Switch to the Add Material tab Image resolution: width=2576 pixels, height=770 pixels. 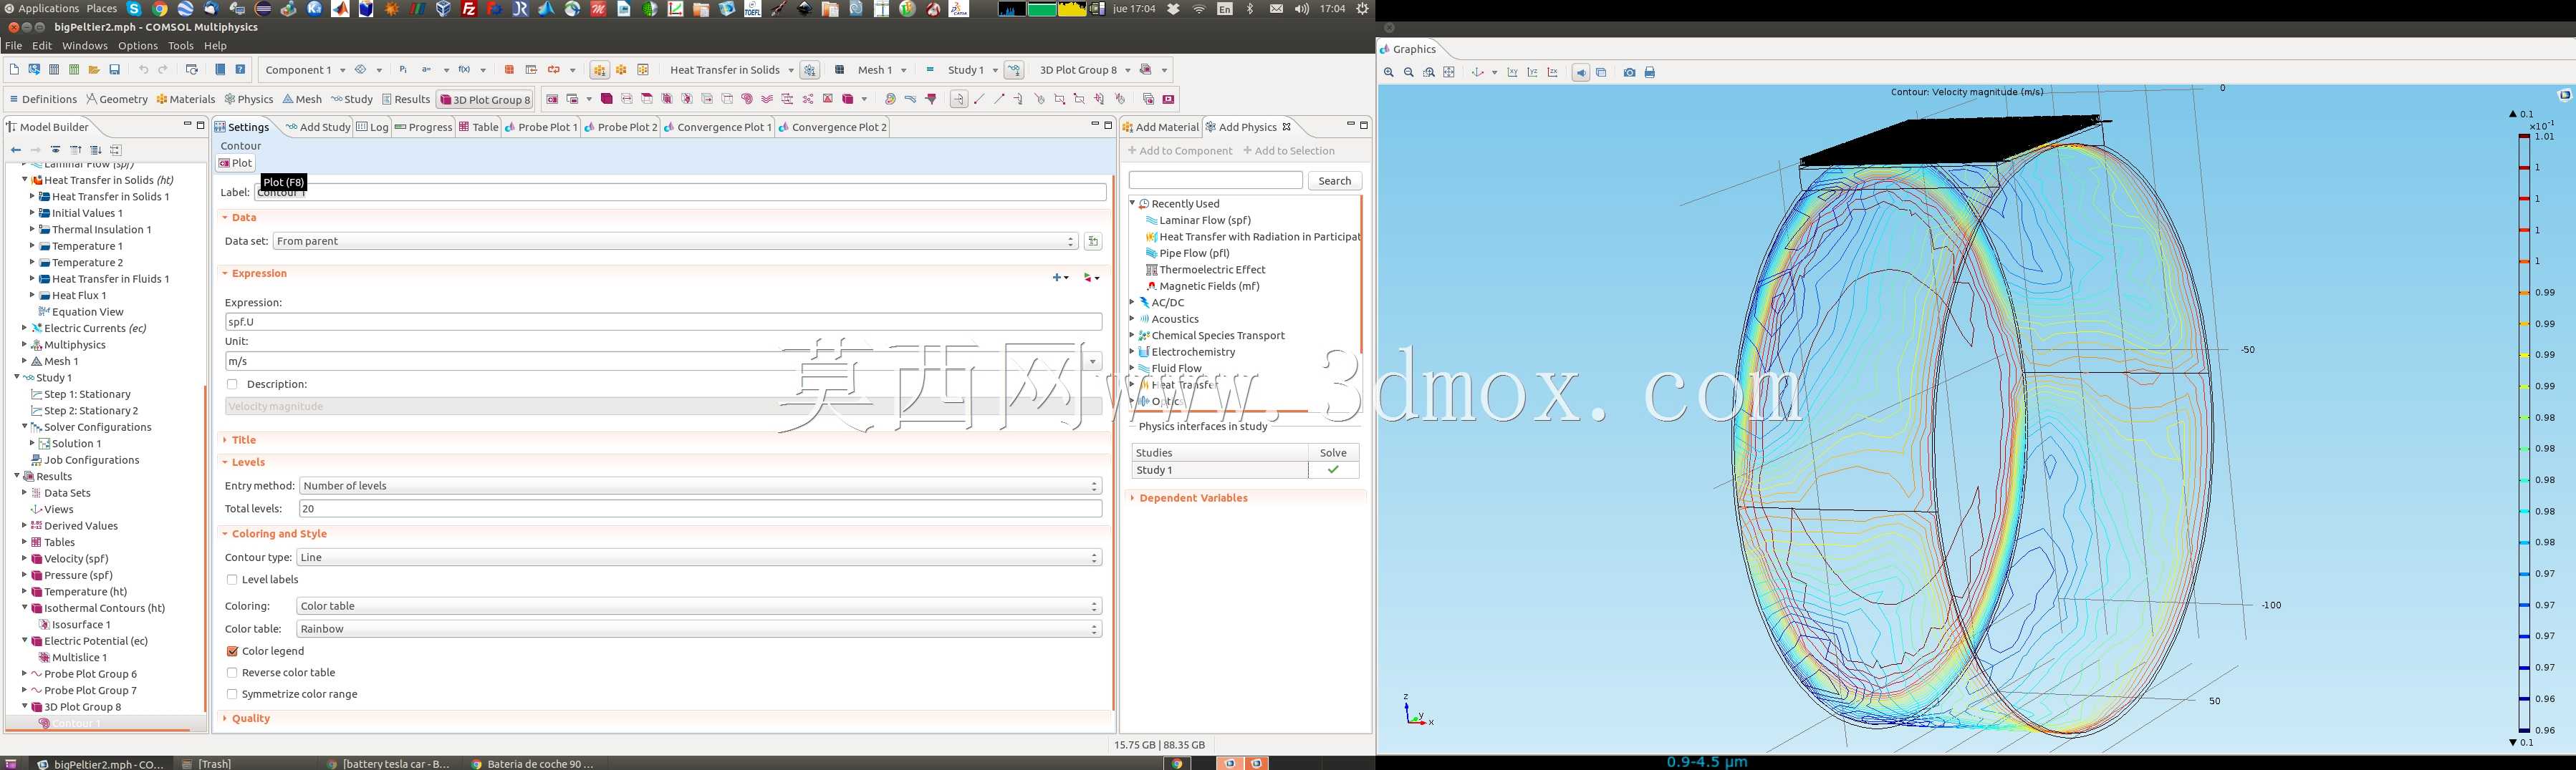(1160, 127)
